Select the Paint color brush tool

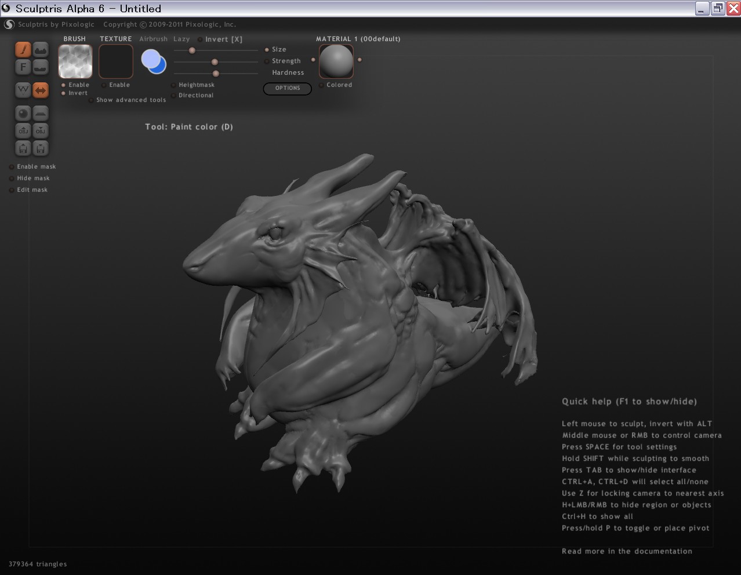point(23,50)
